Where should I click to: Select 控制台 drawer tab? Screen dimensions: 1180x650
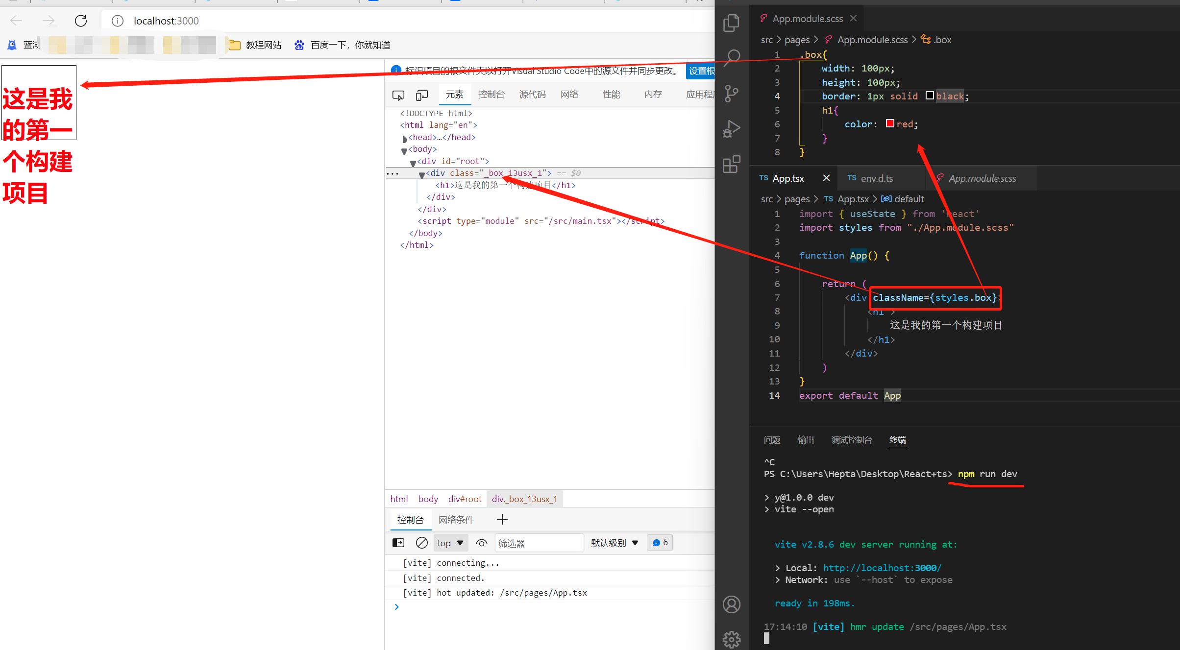coord(411,520)
